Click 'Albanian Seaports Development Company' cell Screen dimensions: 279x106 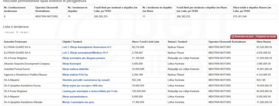click(27, 64)
